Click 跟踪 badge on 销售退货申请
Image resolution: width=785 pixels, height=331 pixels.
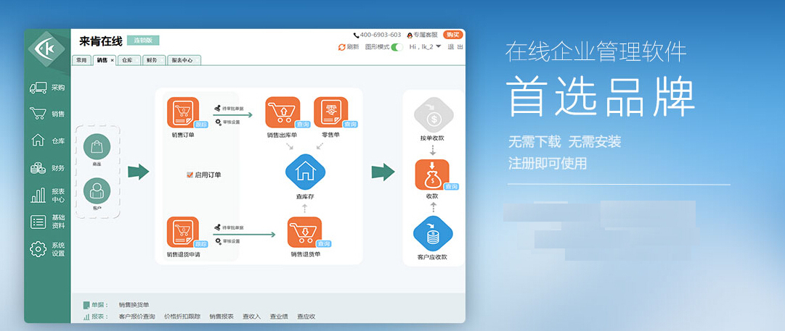pyautogui.click(x=200, y=245)
